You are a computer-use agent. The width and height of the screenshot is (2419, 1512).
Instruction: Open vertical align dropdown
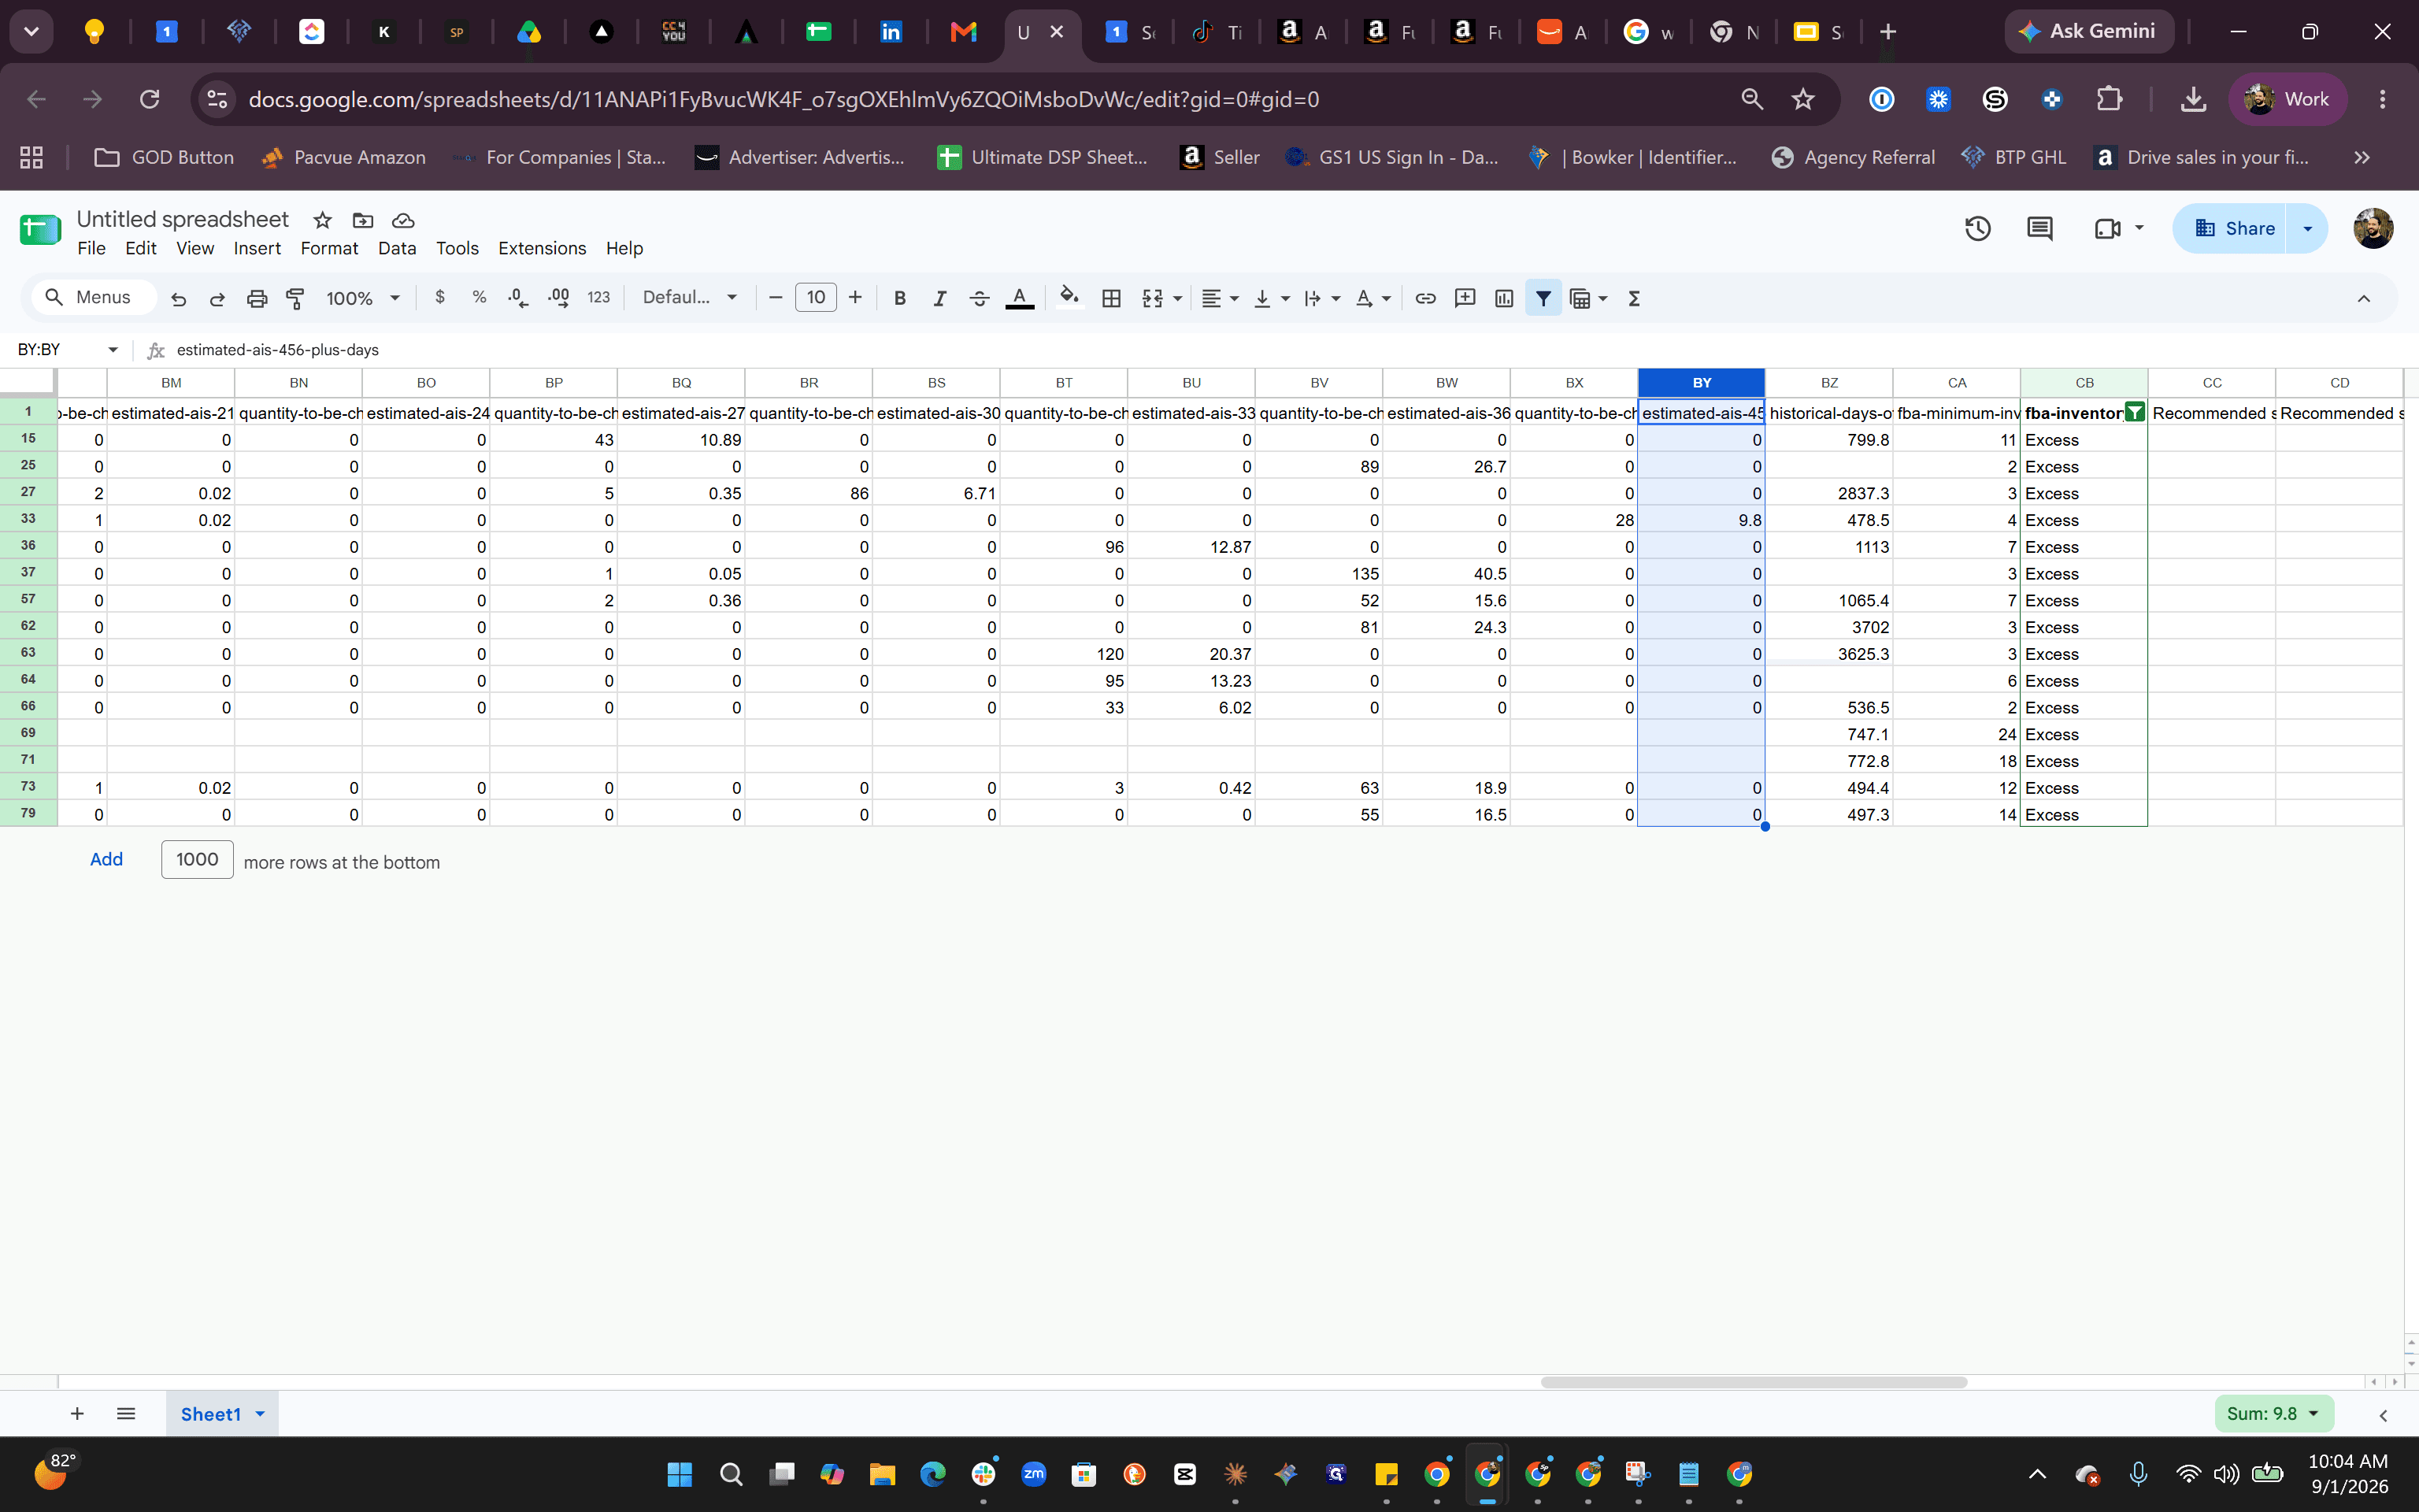1272,298
